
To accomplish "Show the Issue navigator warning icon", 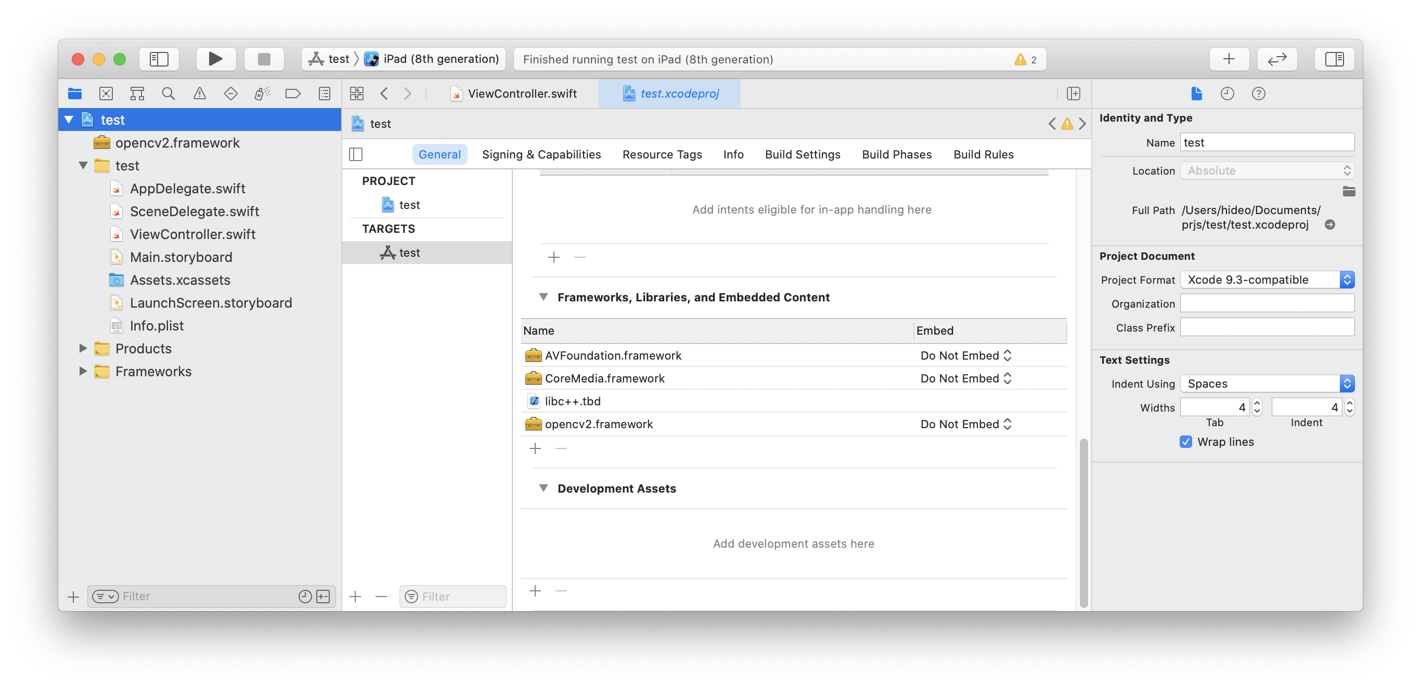I will tap(200, 94).
